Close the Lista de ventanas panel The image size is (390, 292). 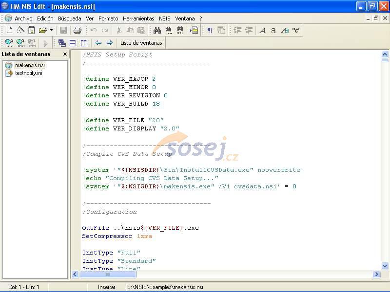65,54
